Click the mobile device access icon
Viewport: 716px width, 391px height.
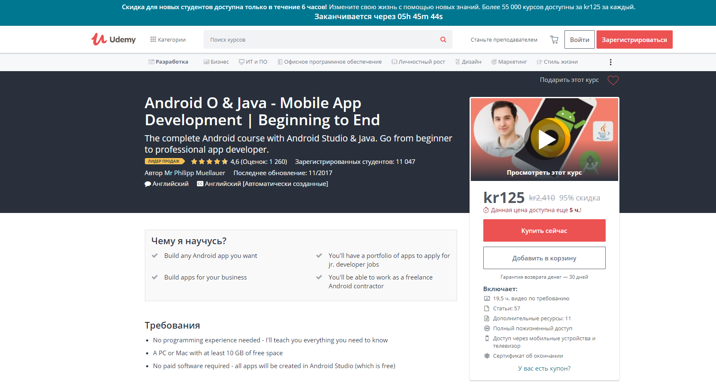487,339
